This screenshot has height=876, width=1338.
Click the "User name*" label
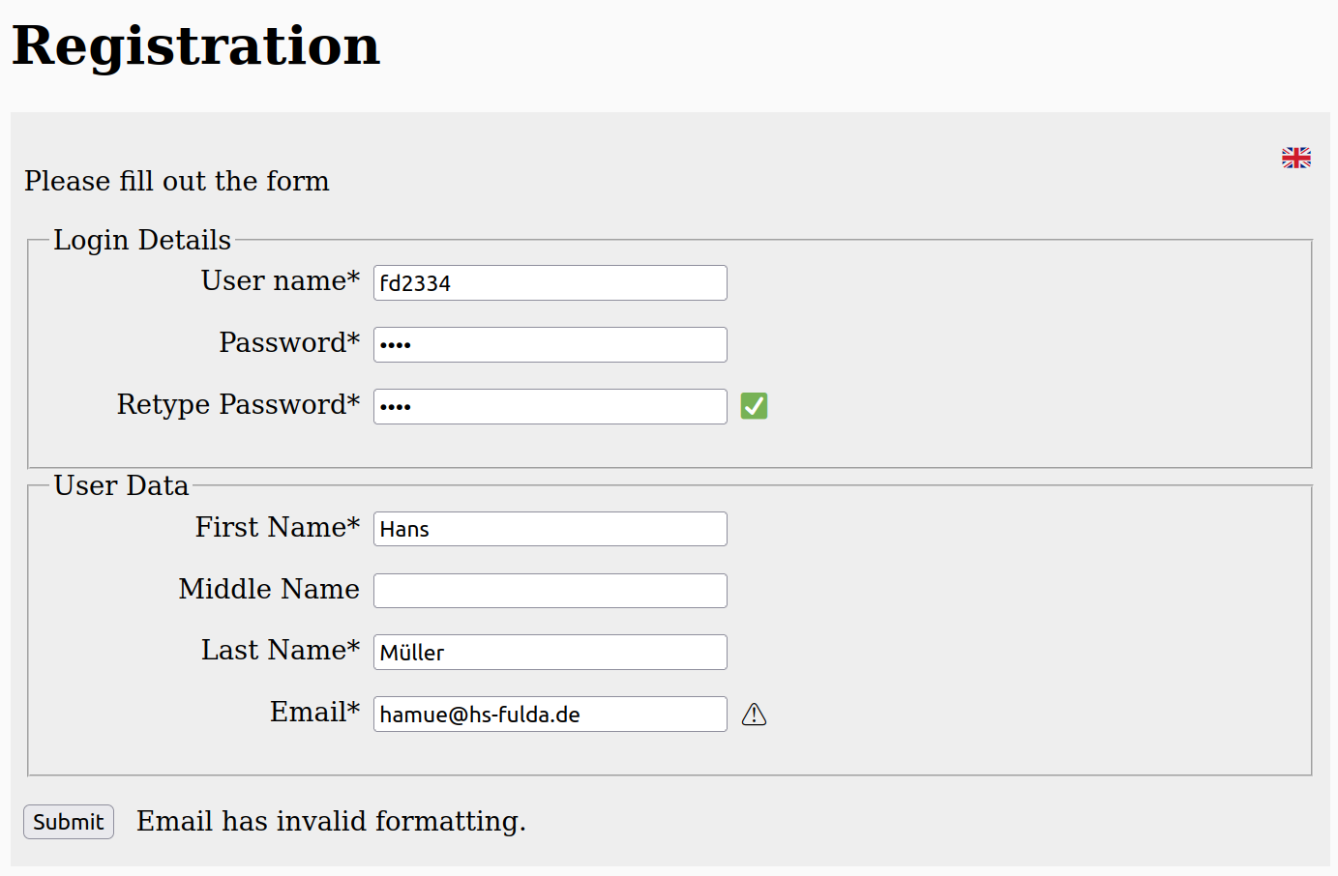281,280
